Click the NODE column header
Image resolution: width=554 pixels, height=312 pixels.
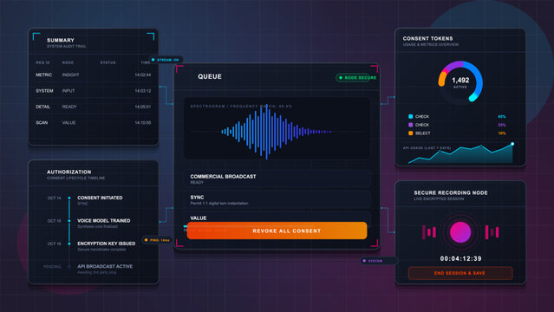(68, 62)
